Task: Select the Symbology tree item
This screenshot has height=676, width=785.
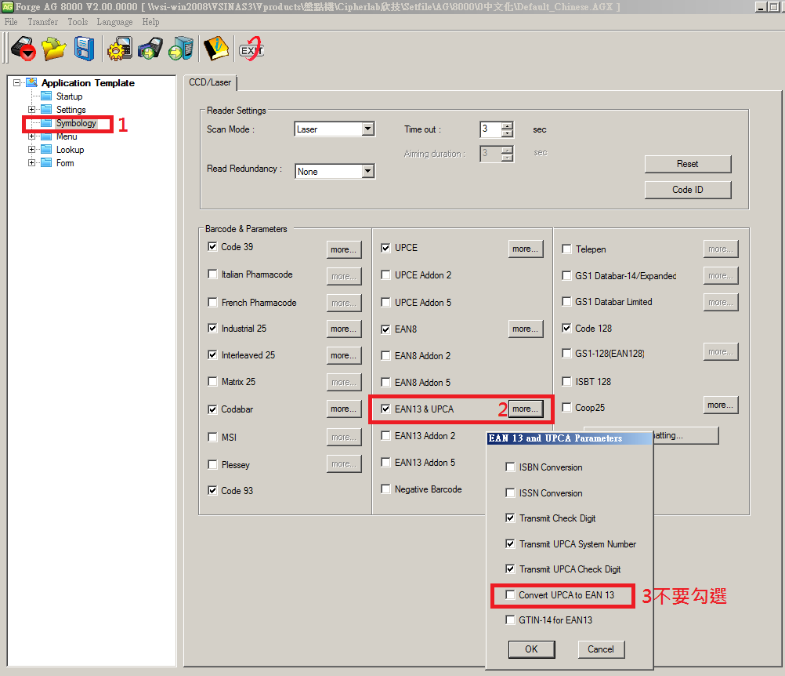Action: point(76,123)
